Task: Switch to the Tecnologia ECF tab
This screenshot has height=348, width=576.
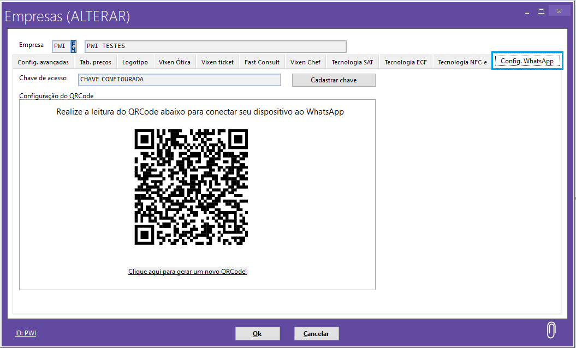Action: (406, 62)
